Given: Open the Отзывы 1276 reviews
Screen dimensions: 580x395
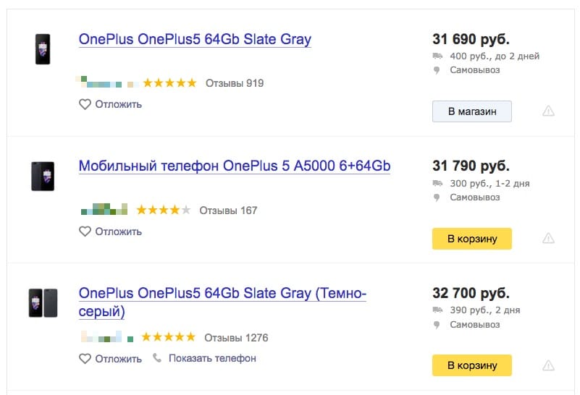Looking at the screenshot, I should pos(236,338).
